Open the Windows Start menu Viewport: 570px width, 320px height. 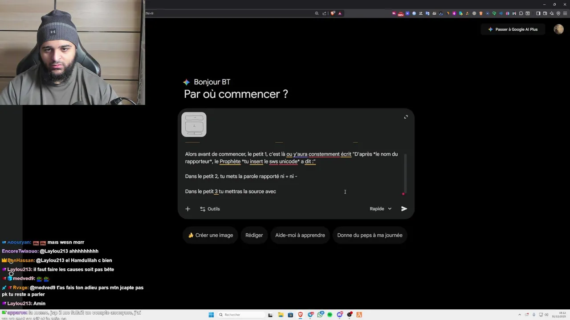pos(211,315)
